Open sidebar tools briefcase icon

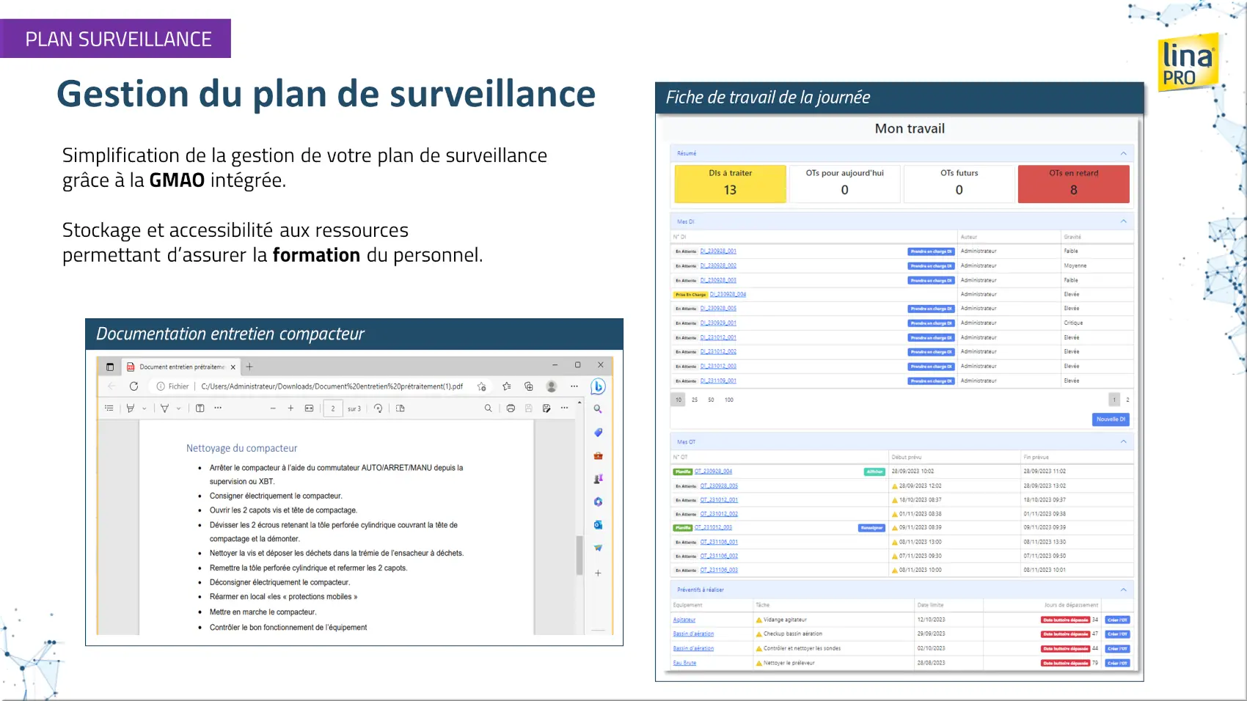coord(598,455)
